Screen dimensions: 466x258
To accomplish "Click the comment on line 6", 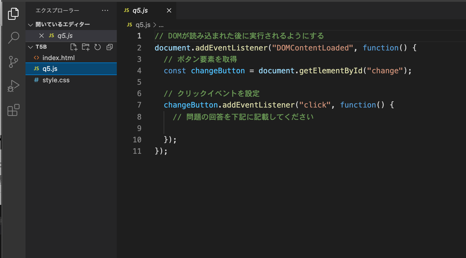I will 212,94.
